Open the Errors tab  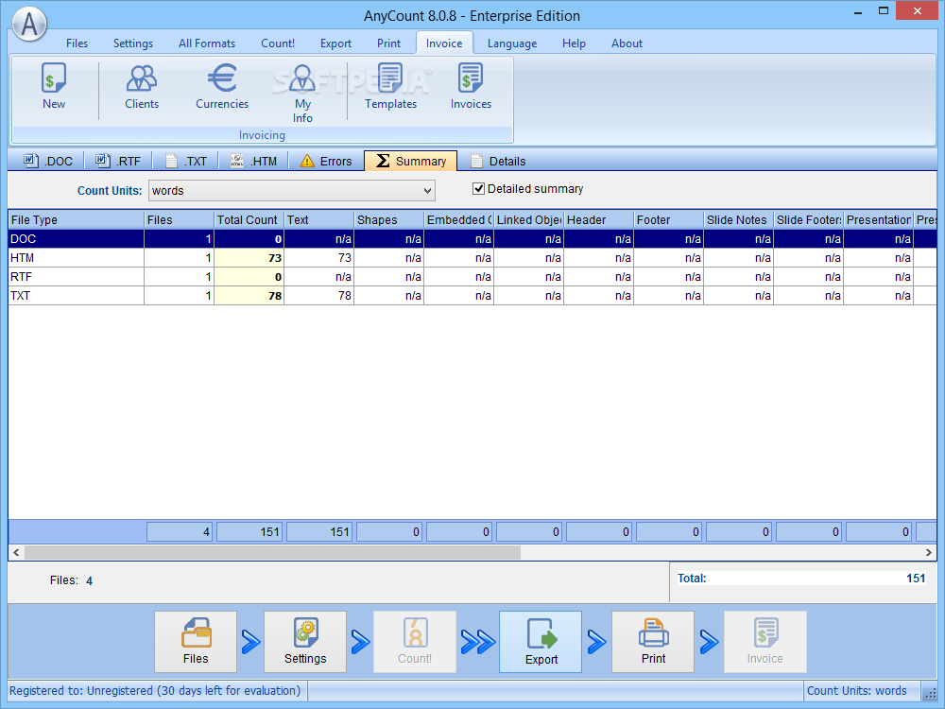(x=326, y=161)
